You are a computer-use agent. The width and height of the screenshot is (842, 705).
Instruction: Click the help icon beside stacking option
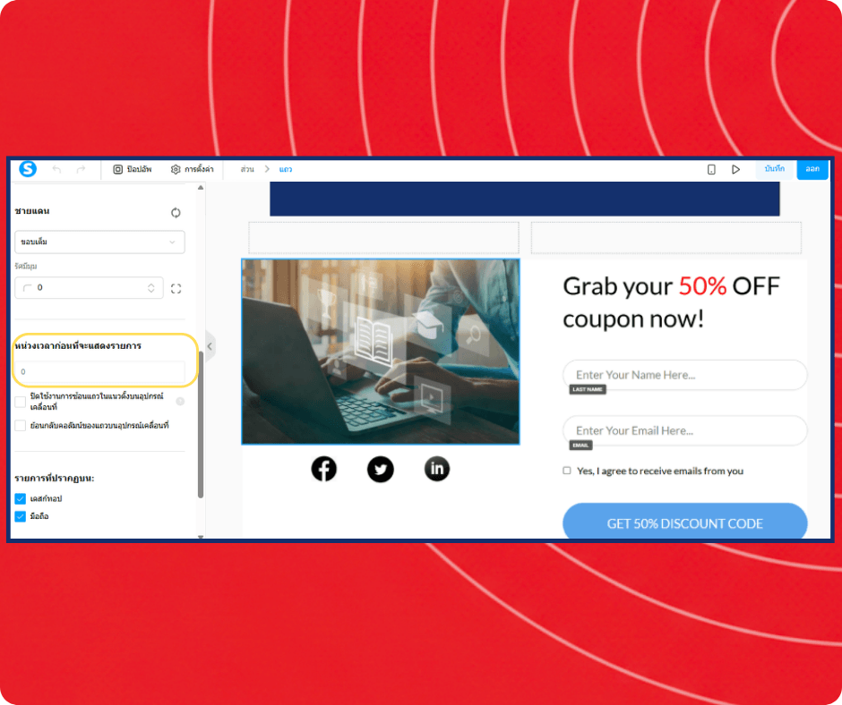[x=180, y=402]
